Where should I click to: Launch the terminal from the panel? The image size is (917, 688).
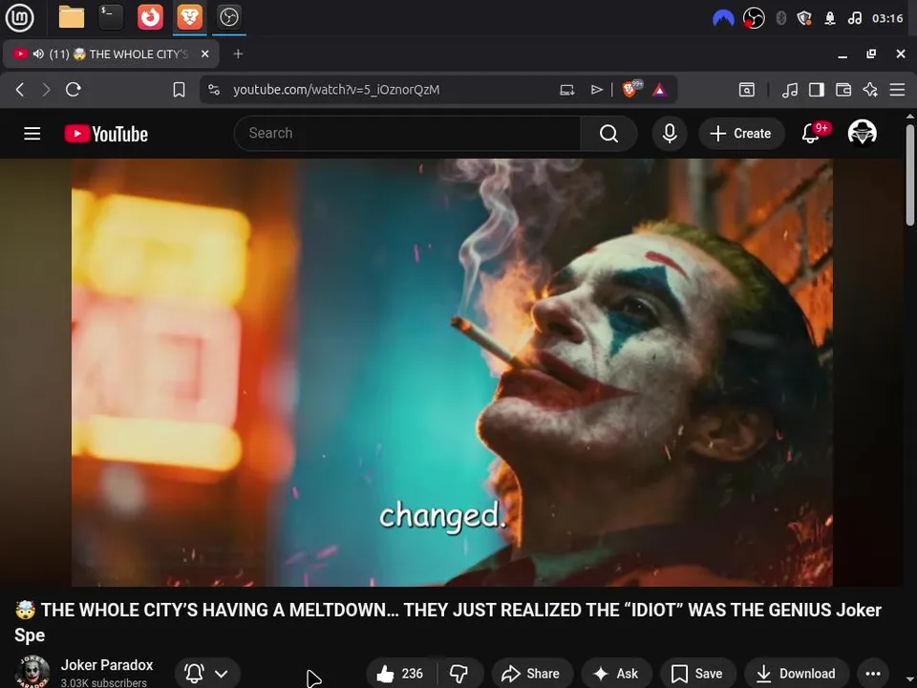pyautogui.click(x=111, y=17)
